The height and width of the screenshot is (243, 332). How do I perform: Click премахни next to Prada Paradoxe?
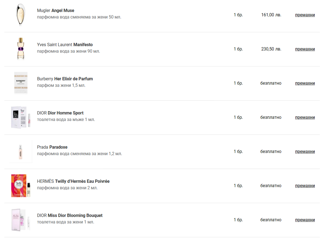click(305, 152)
